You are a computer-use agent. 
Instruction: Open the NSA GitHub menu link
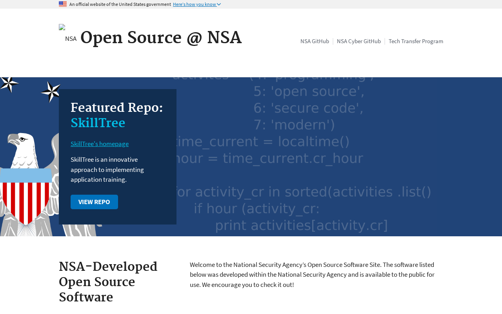click(315, 41)
